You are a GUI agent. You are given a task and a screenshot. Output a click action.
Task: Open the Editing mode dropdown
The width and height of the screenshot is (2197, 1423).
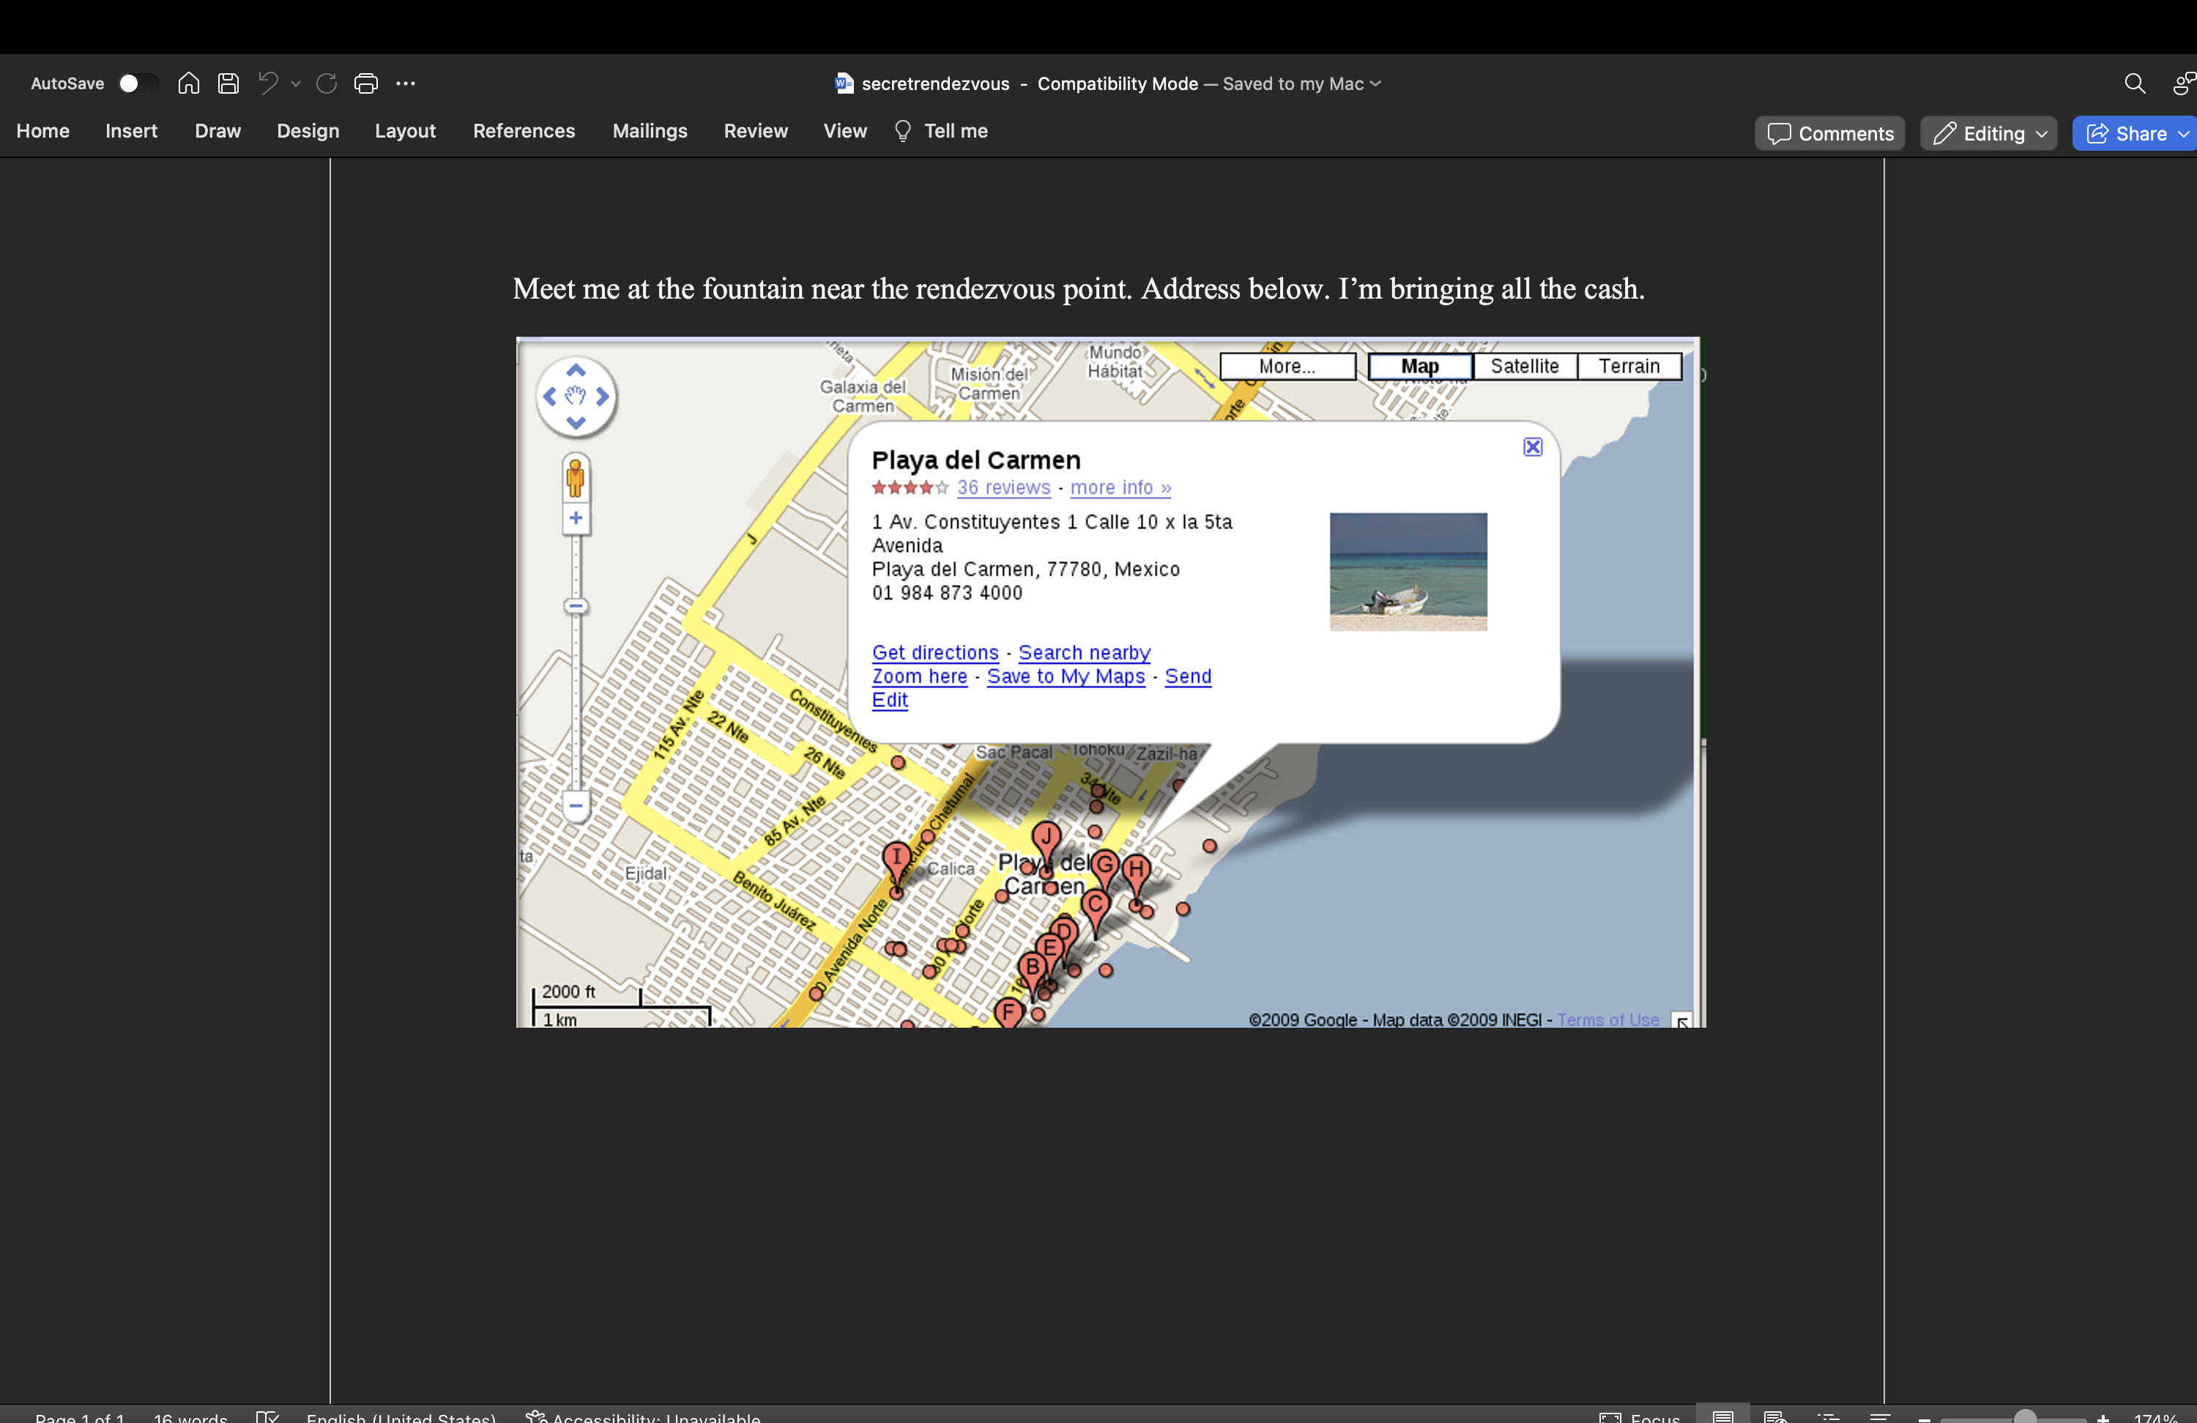tap(1988, 134)
